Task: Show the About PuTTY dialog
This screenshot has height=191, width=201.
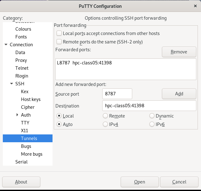Action: pos(21,182)
